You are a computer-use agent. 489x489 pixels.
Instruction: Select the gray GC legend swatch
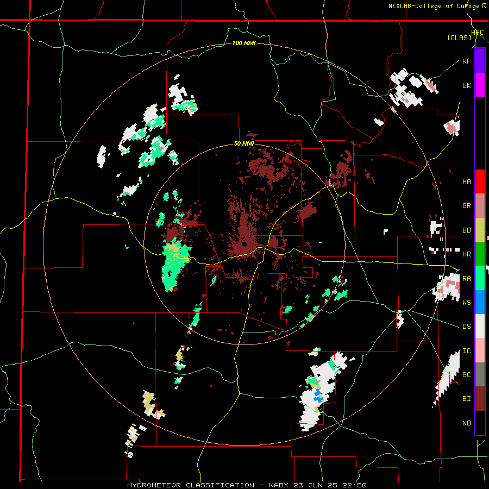coord(480,374)
